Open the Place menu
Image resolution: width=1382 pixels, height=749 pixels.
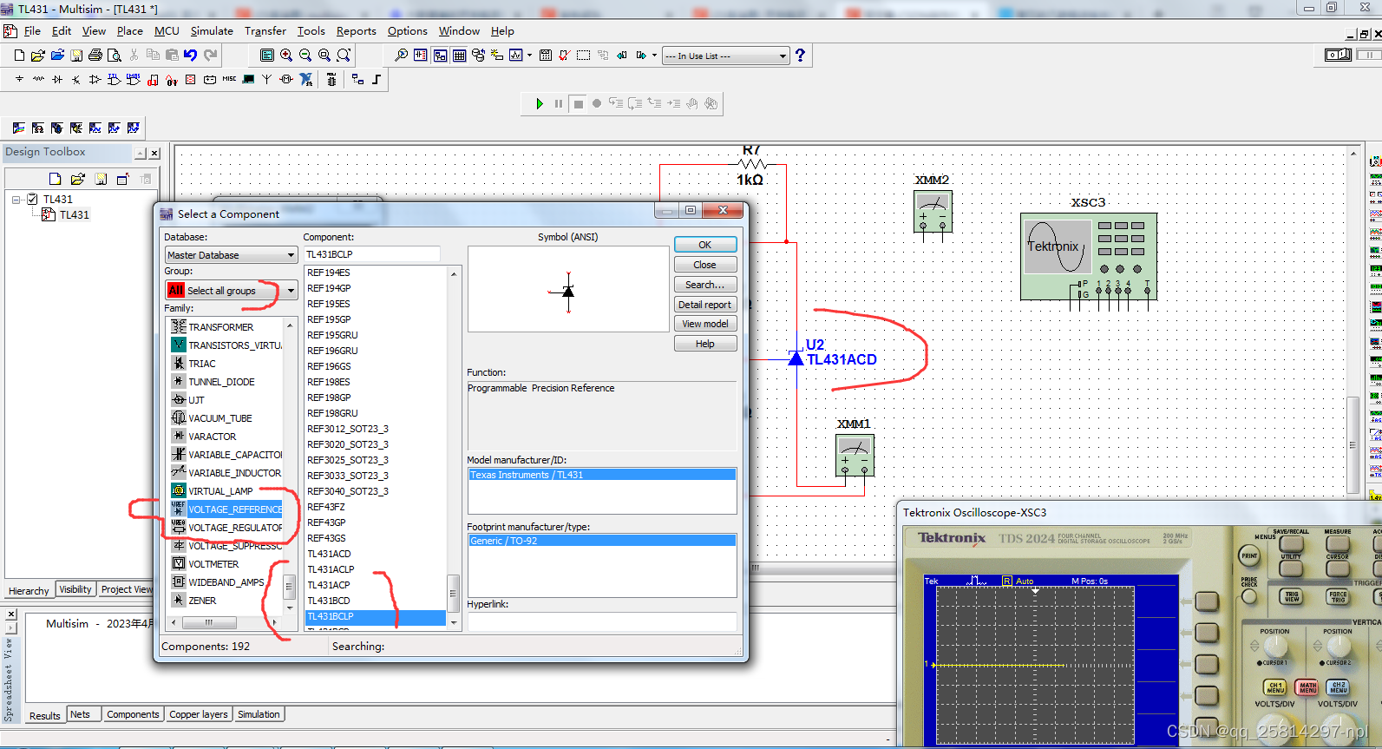coord(130,31)
